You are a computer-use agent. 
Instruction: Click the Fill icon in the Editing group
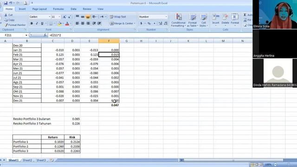click(x=245, y=20)
